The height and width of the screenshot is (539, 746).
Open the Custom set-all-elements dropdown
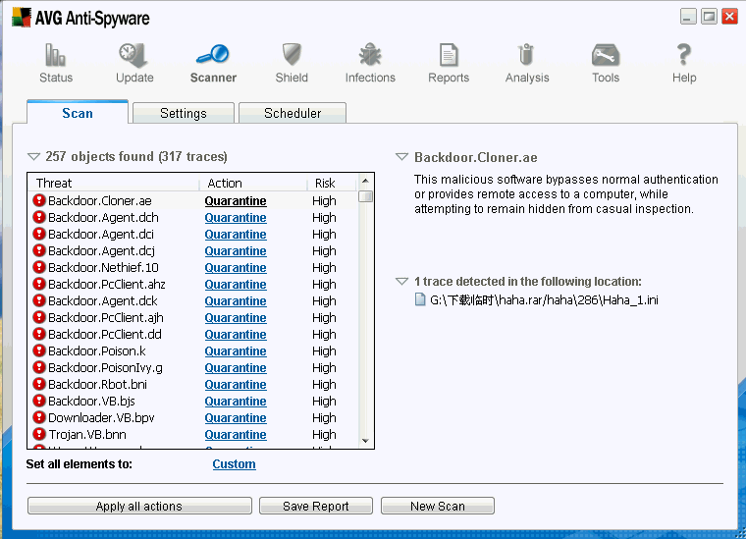[x=234, y=463]
